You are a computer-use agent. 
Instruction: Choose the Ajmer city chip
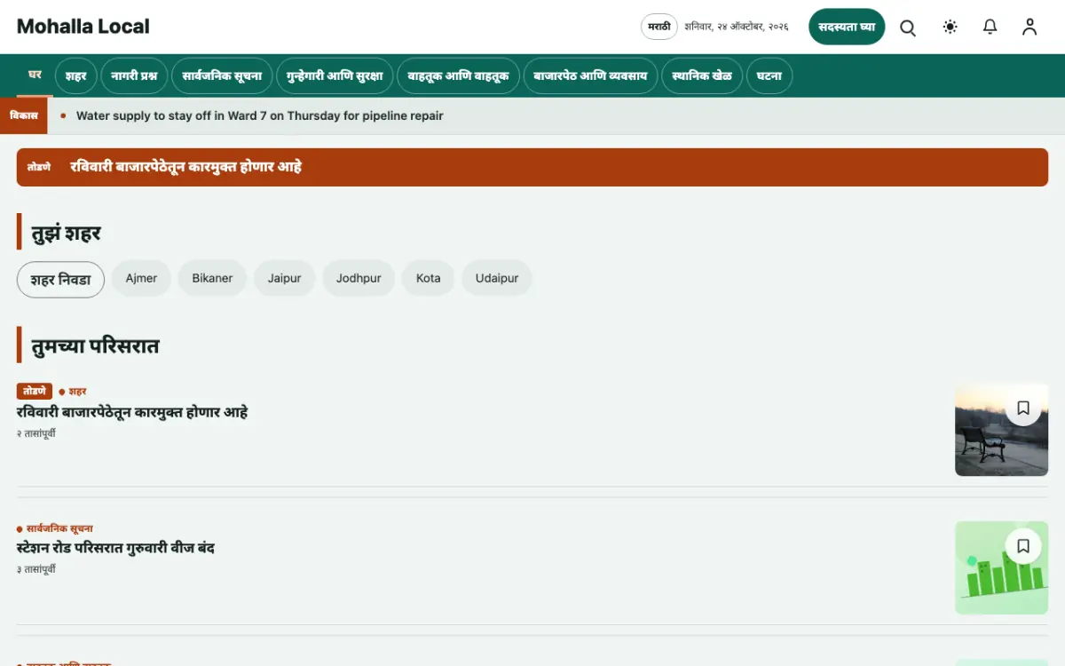(141, 279)
